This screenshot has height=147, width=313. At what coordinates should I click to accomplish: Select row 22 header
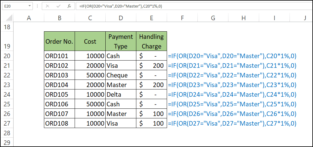pos(7,75)
